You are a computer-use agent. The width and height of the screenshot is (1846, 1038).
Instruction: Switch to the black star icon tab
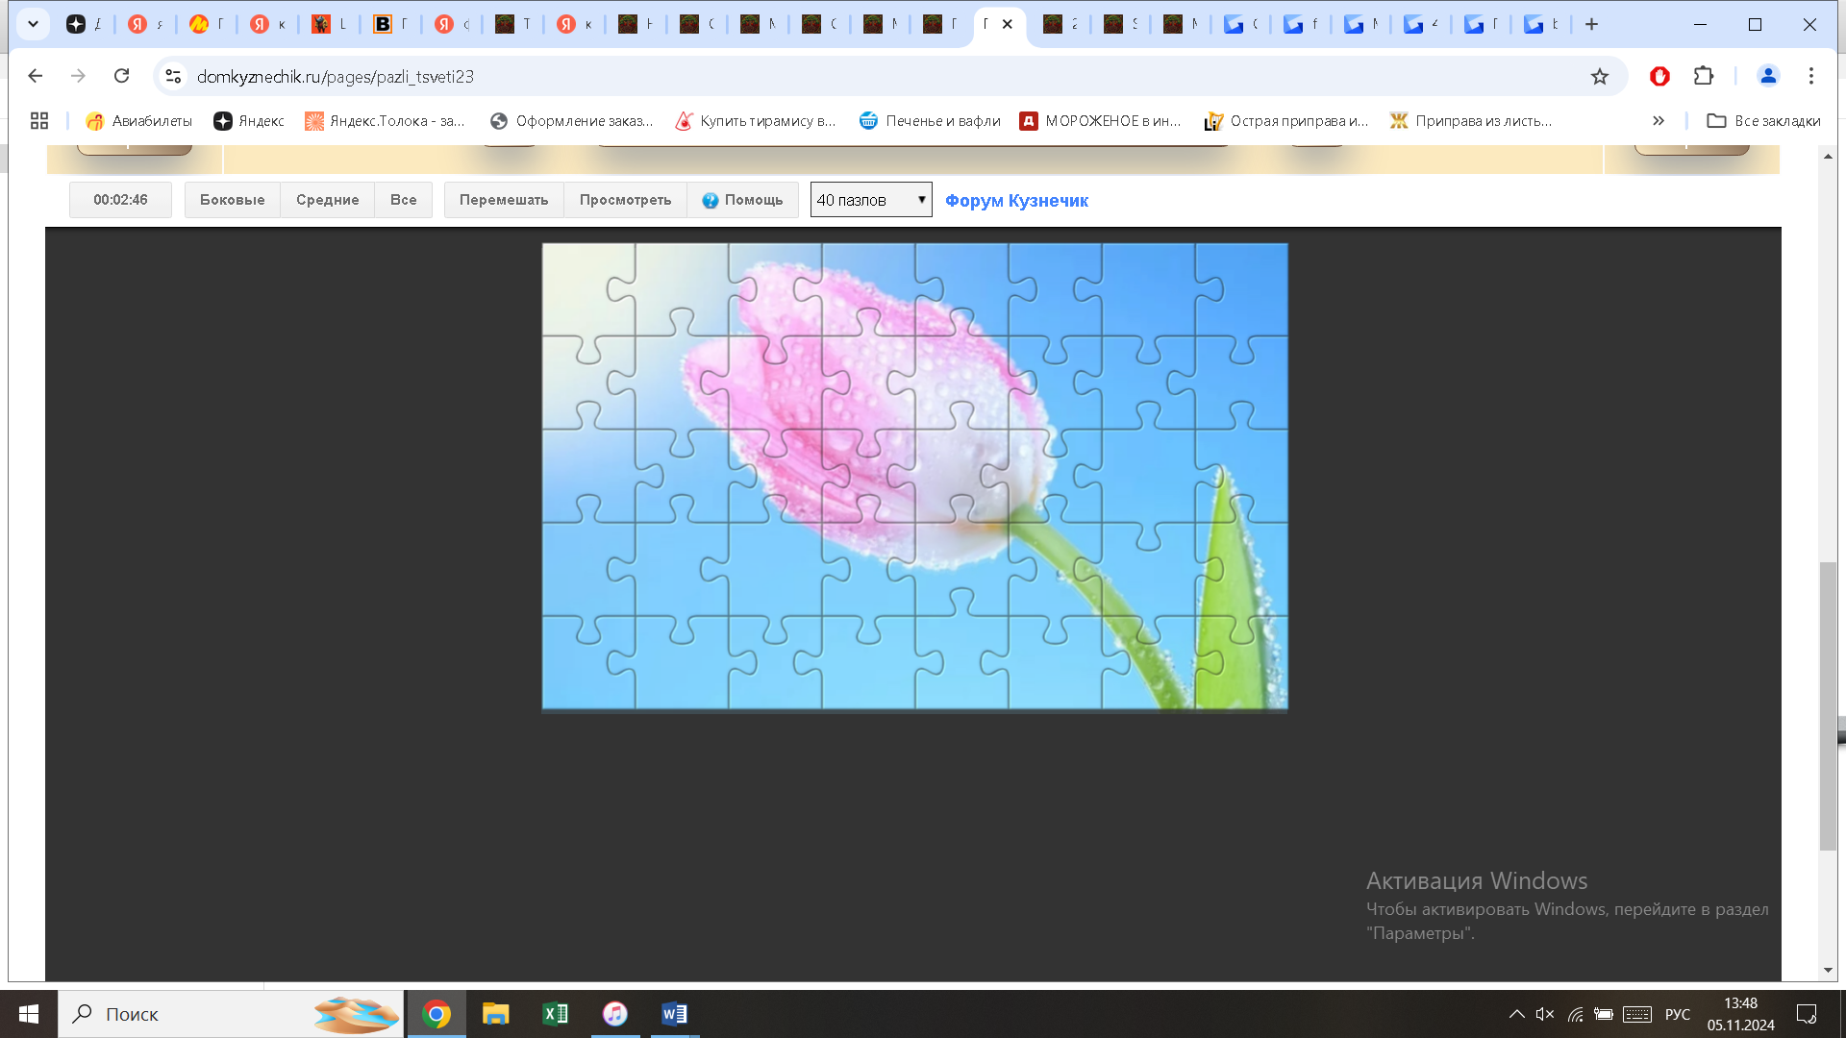click(76, 24)
